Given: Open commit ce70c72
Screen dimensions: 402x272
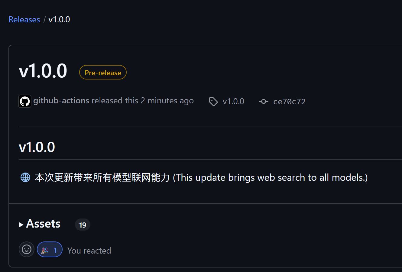Looking at the screenshot, I should [x=289, y=102].
